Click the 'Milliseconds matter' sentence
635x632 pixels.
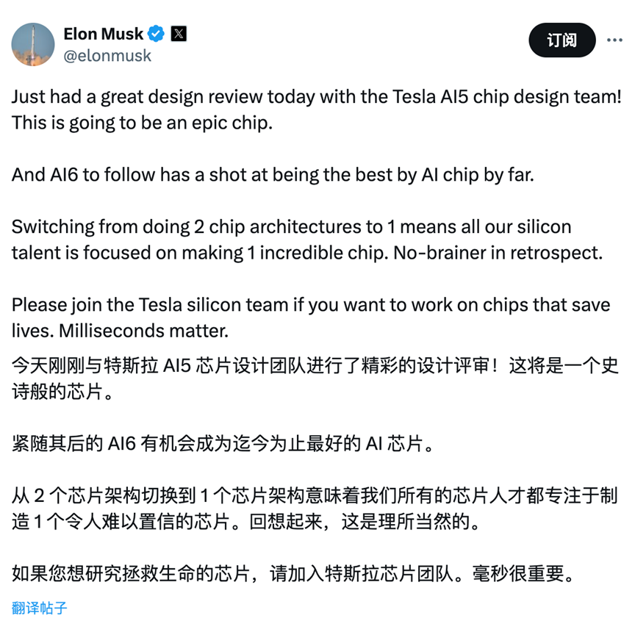point(144,331)
